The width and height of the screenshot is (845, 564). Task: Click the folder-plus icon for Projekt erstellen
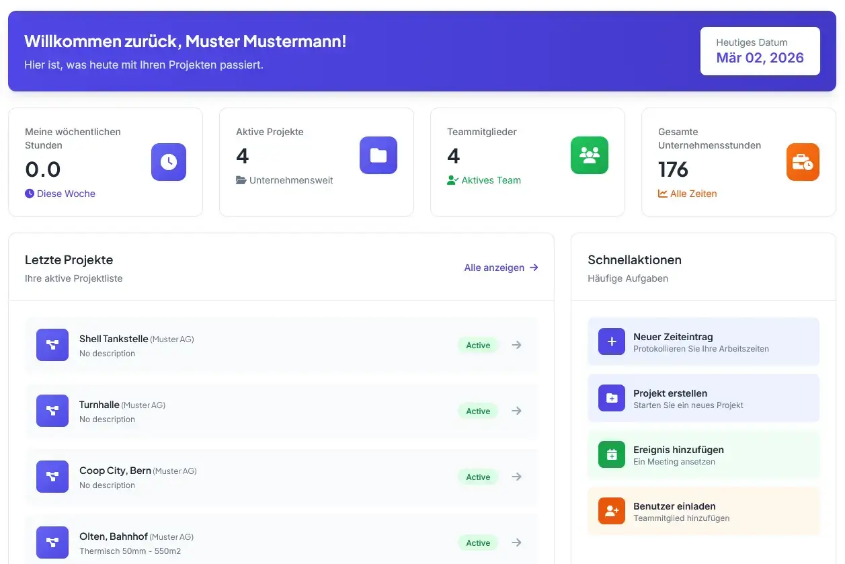coord(612,398)
